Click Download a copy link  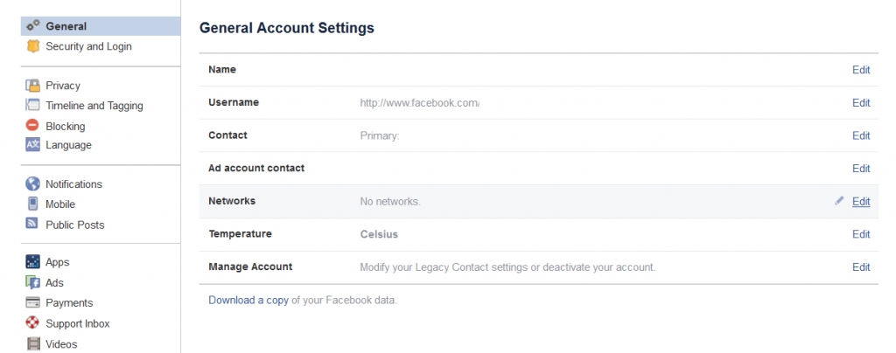248,300
